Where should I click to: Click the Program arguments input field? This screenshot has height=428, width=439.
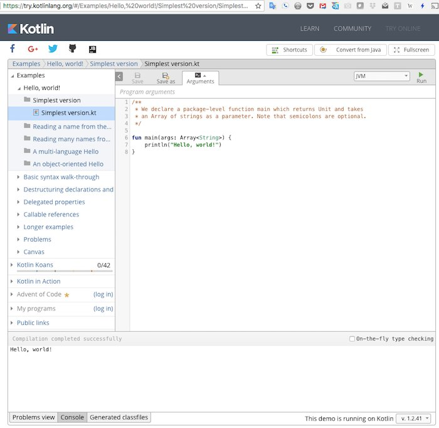coord(275,92)
